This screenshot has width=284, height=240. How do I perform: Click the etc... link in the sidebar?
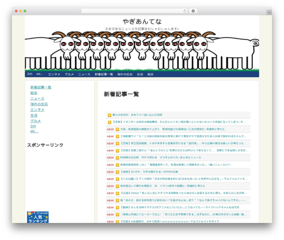click(34, 131)
